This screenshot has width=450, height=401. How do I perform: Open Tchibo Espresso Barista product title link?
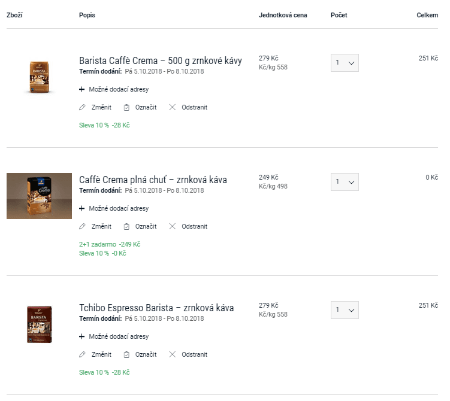click(156, 308)
